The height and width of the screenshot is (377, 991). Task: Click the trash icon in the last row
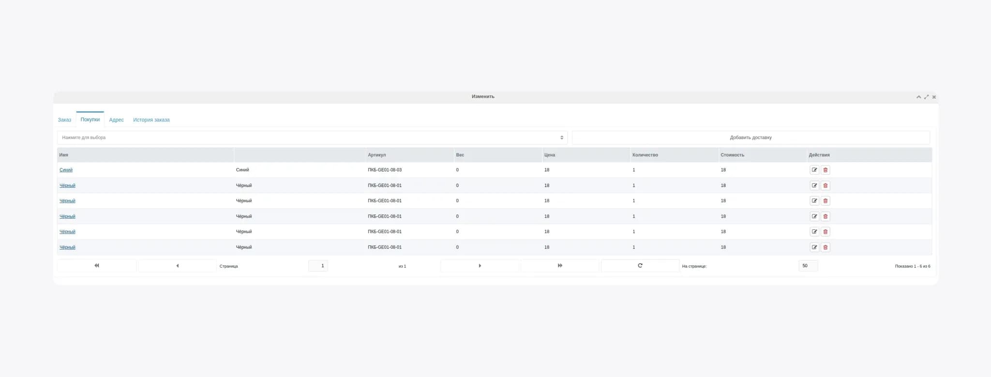click(x=826, y=247)
